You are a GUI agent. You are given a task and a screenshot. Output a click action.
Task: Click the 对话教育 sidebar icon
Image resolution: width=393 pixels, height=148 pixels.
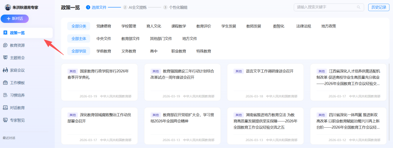[x=5, y=108]
